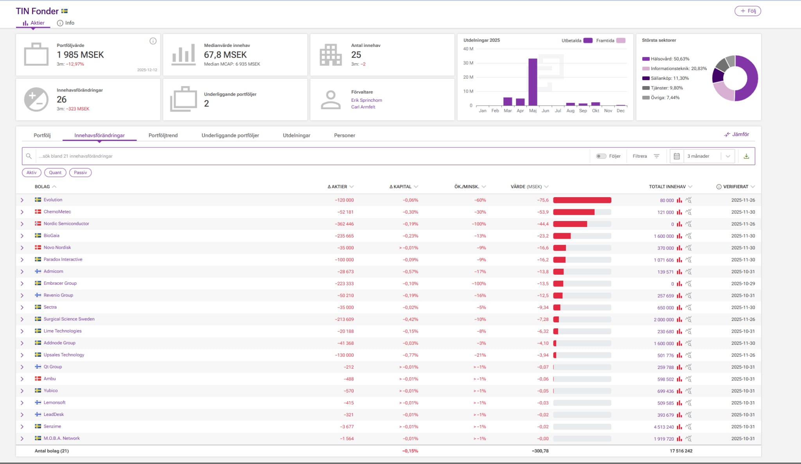Toggle the Följer switch
801x464 pixels.
pos(601,156)
